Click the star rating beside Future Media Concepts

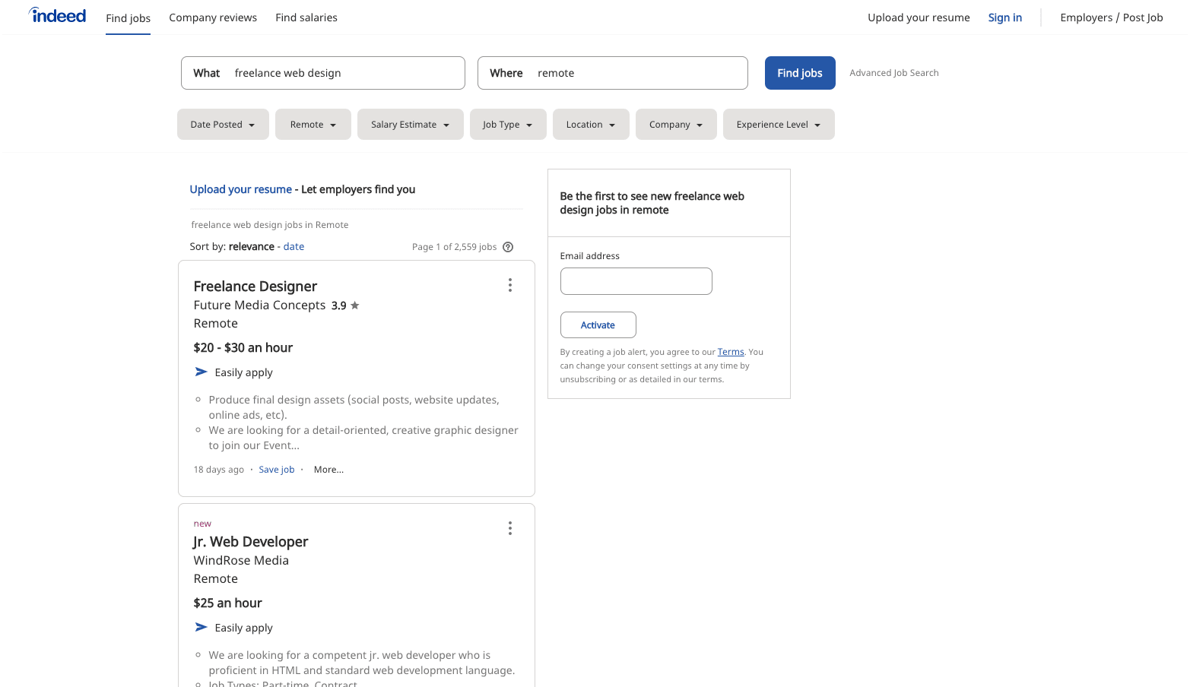pos(355,305)
